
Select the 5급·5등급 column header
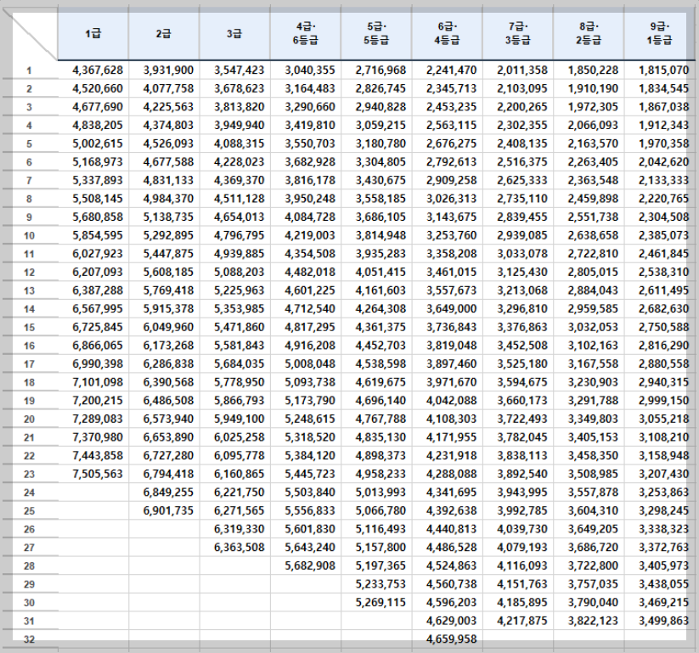pos(376,34)
